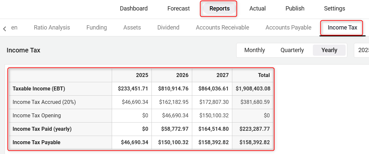Select the Reports menu item
Screen dimensions: 369x154
tap(219, 9)
